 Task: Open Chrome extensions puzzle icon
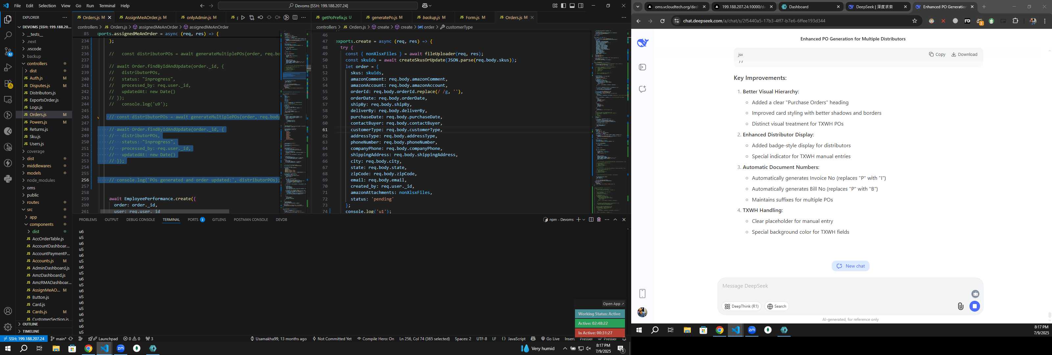[1015, 21]
